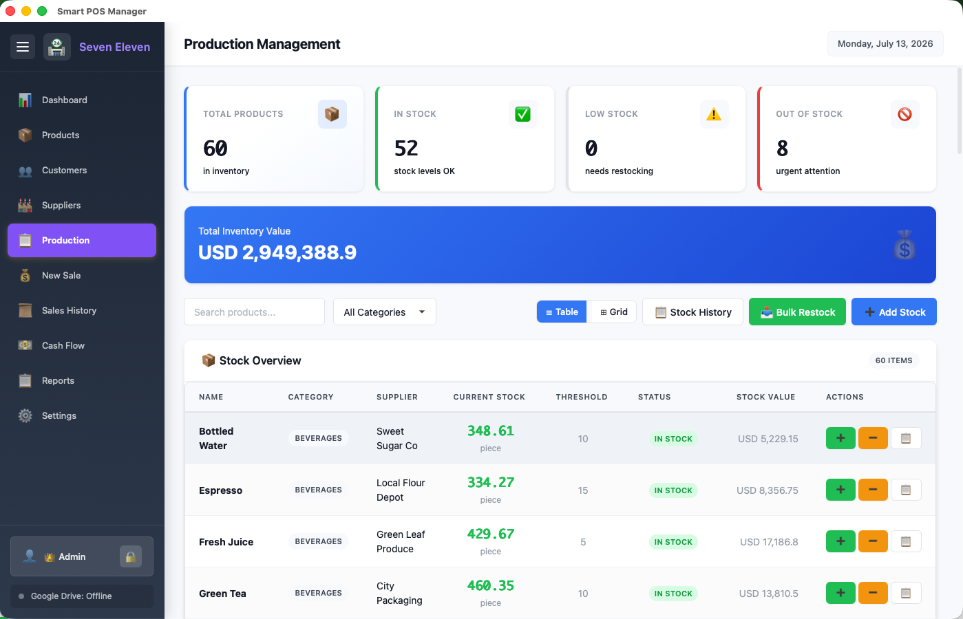
Task: Click the page vertical scrollbar
Action: pos(960,110)
